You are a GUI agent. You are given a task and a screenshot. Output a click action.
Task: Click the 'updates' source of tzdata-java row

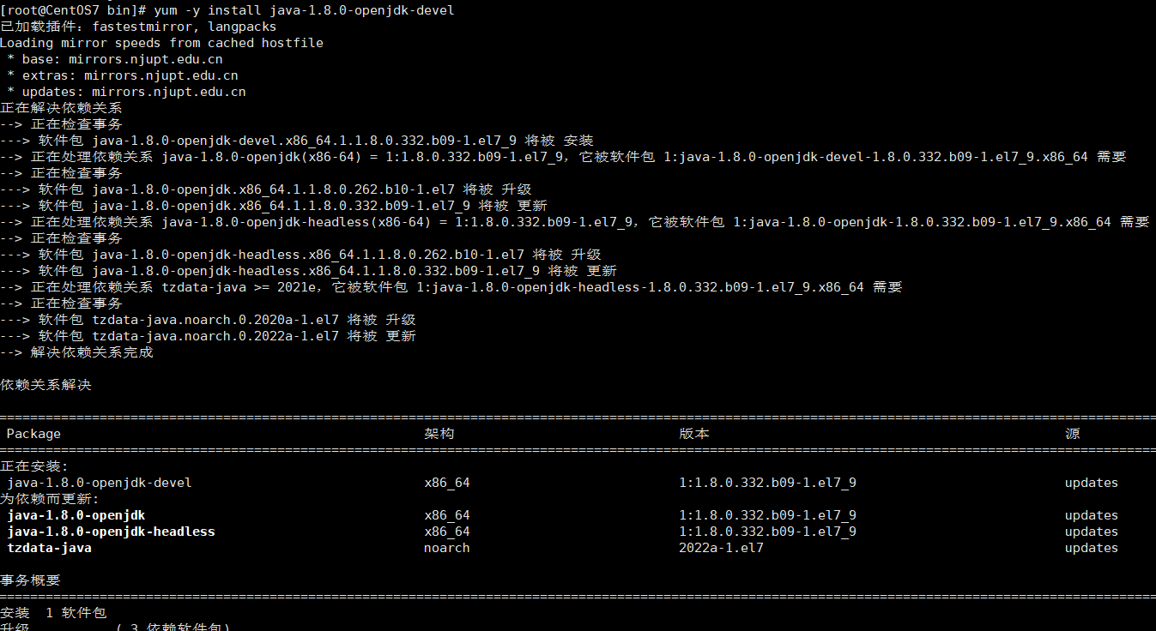click(x=1092, y=548)
